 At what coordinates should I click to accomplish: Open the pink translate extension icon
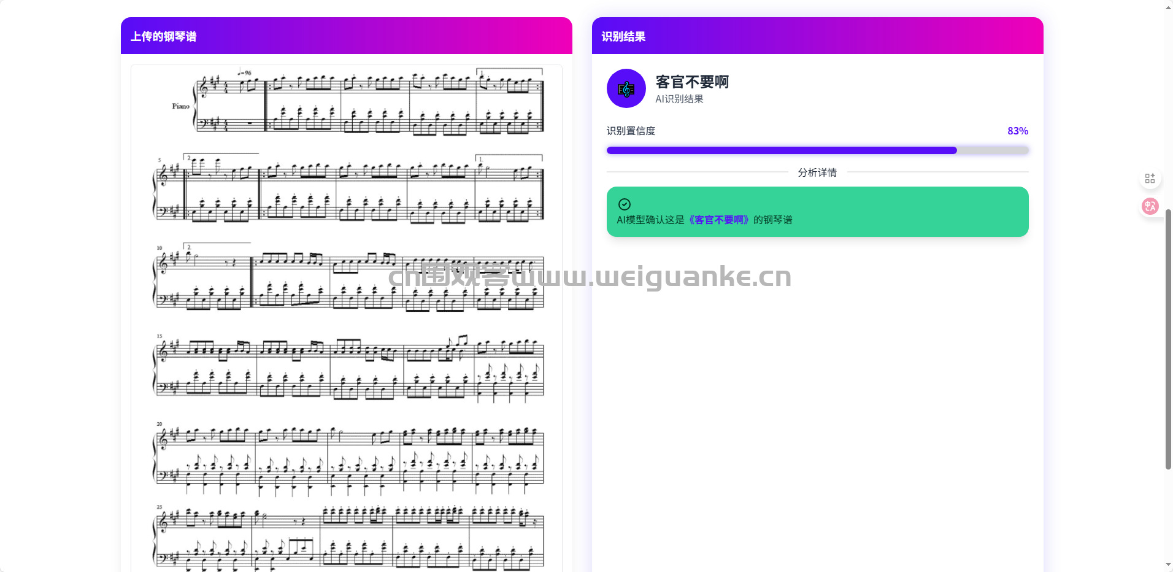[x=1150, y=206]
